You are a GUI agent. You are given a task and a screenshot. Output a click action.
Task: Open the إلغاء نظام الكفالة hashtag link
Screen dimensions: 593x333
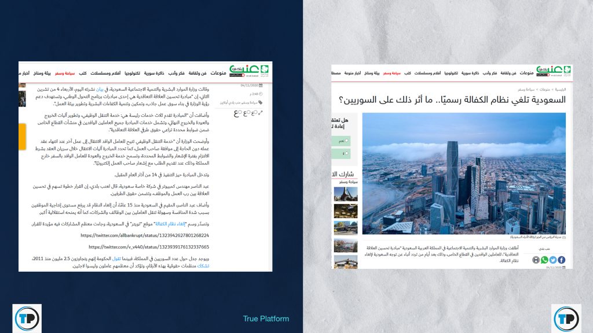171,224
